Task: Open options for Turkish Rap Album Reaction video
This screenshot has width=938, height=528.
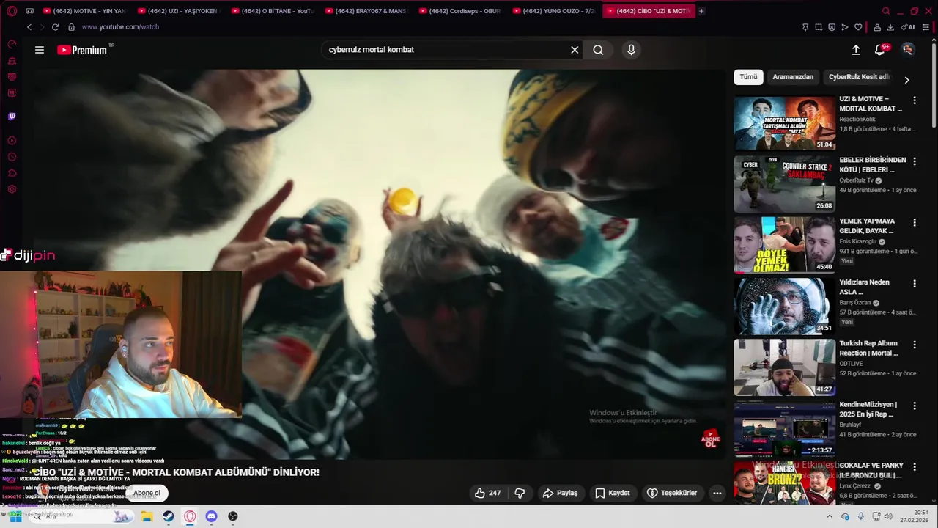Action: (x=914, y=344)
